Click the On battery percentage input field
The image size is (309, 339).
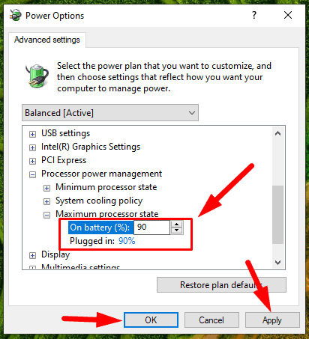151,227
